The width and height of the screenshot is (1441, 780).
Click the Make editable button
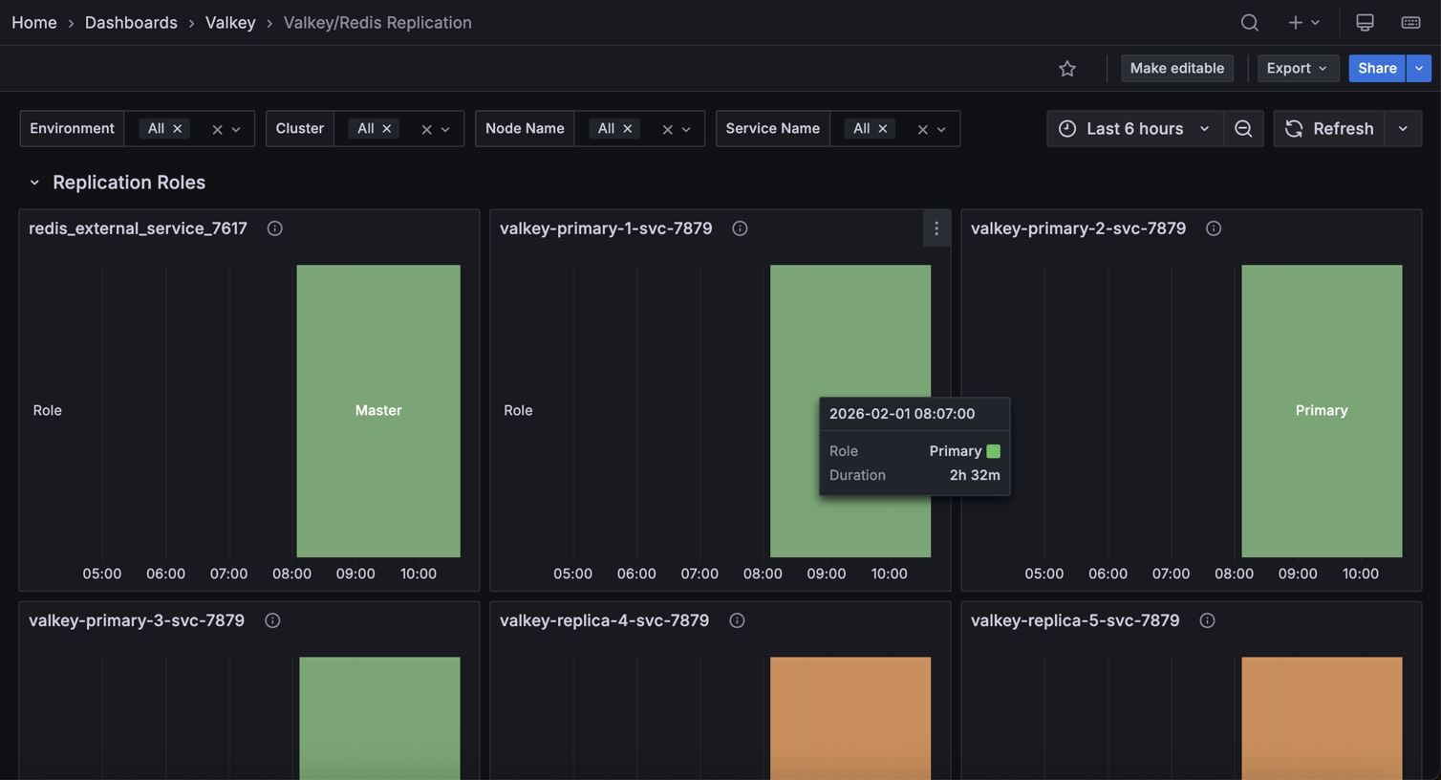pos(1177,68)
